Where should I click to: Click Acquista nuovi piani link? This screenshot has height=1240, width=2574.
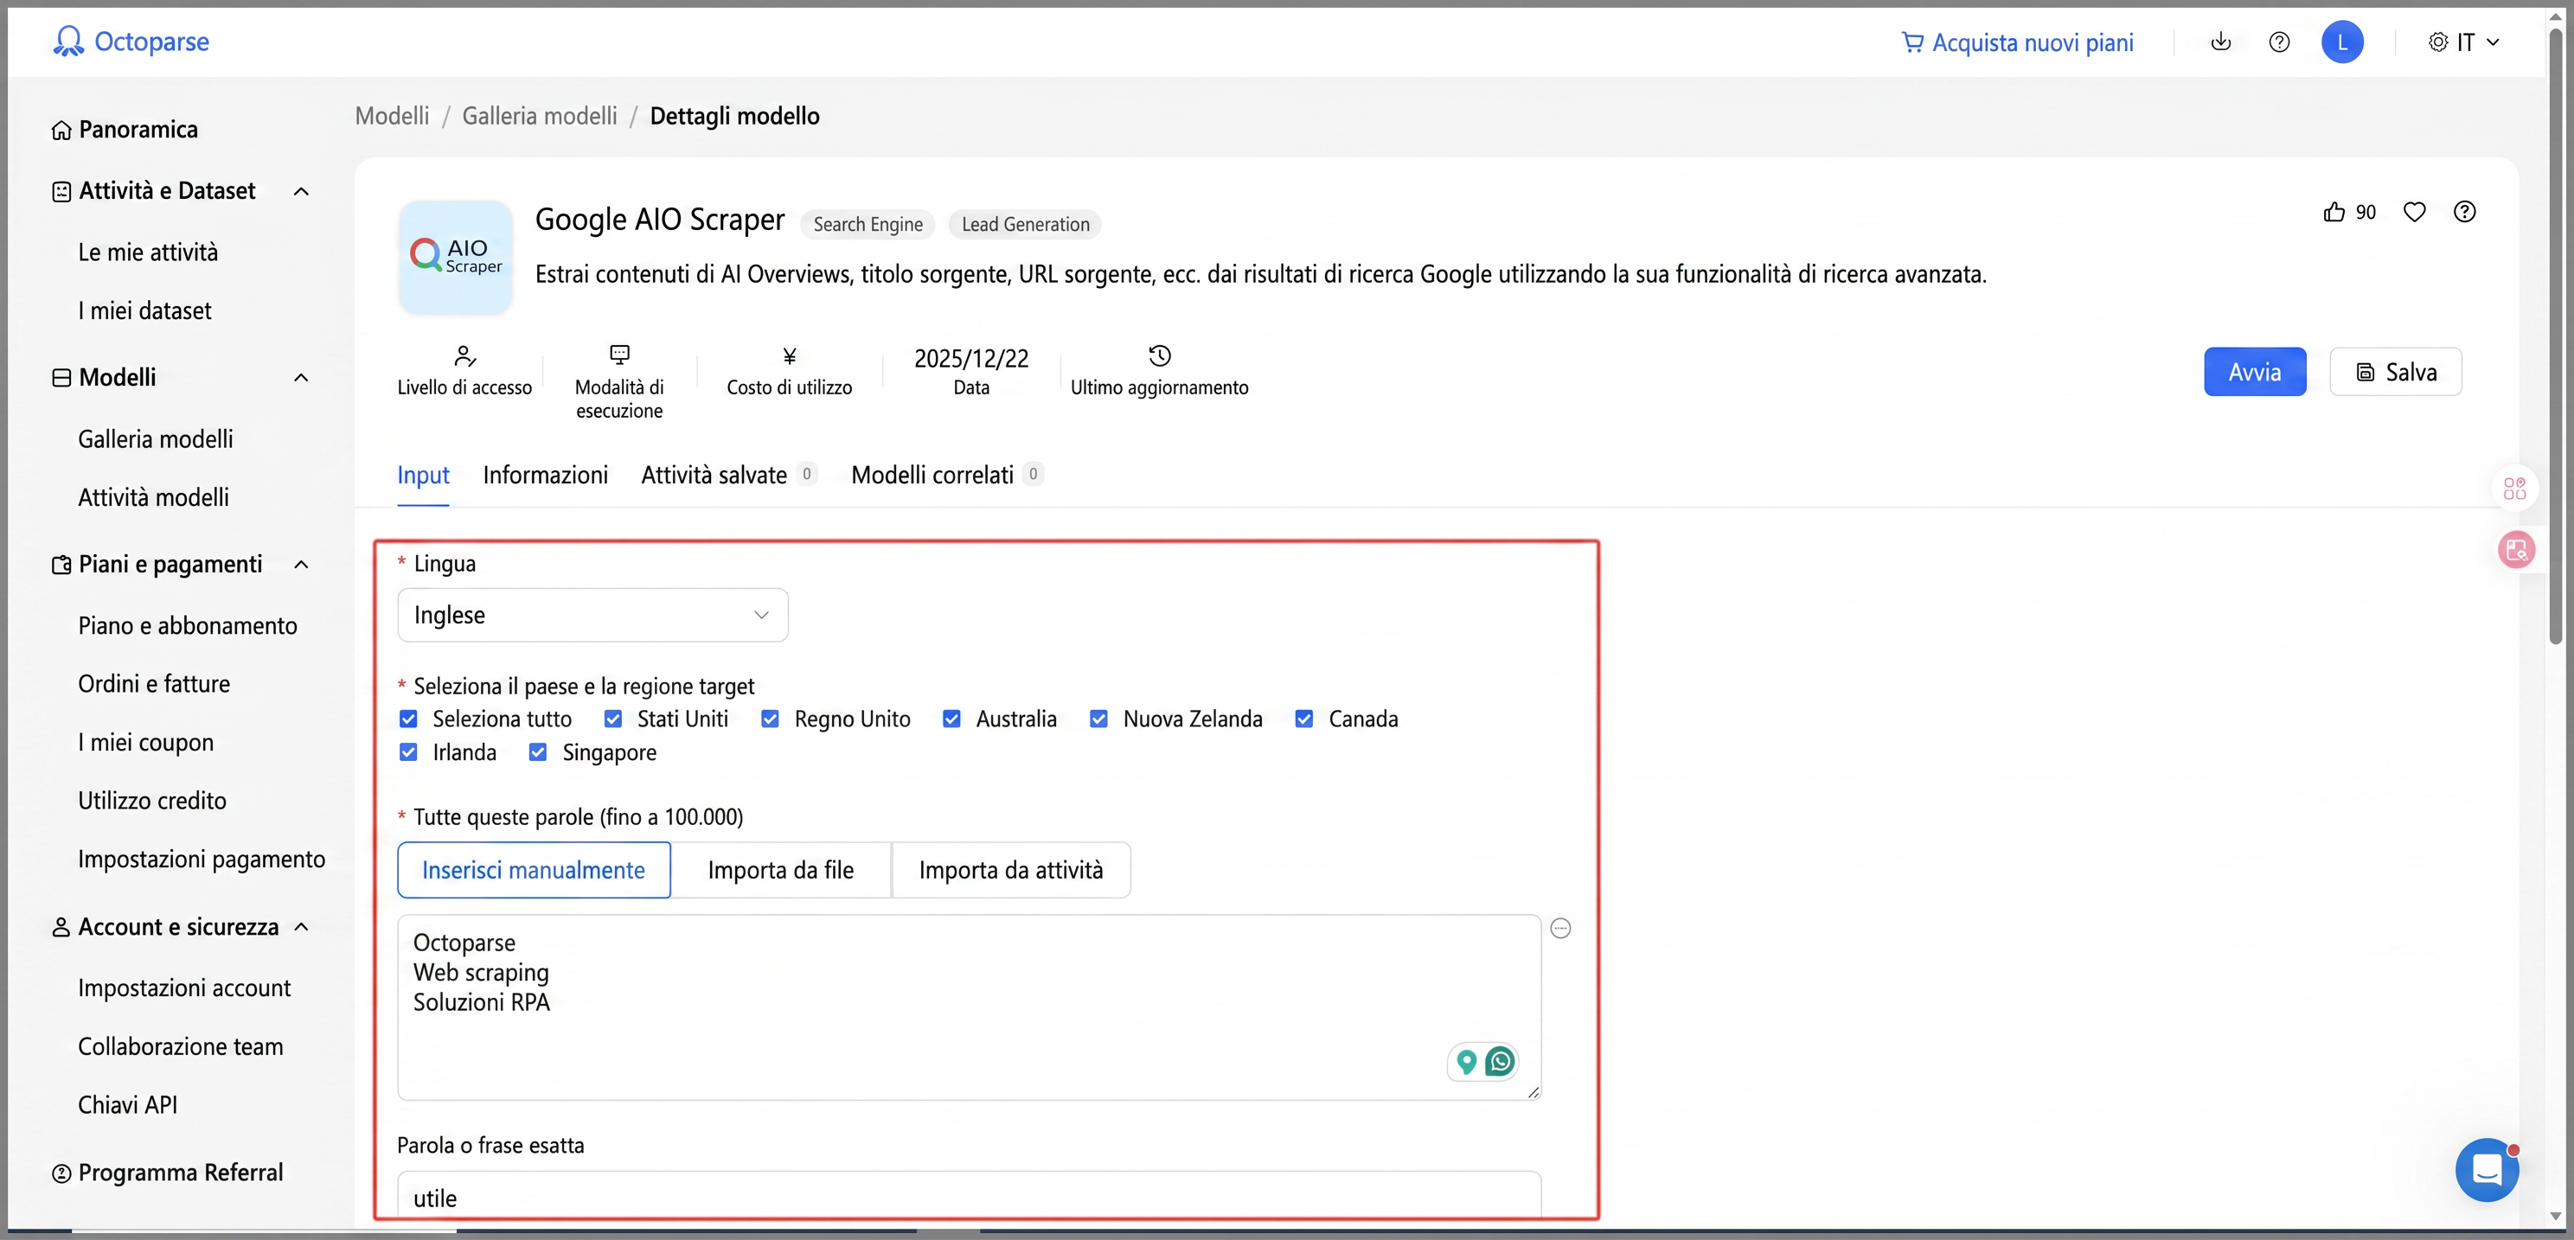[x=2018, y=42]
